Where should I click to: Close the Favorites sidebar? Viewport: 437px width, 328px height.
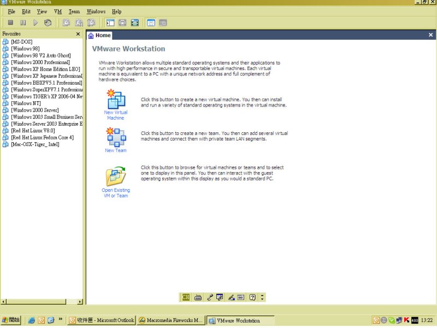point(78,34)
